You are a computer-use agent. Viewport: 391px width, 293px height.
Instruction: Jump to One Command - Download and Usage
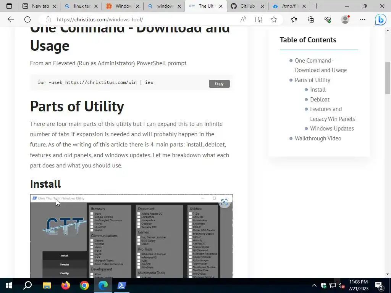pyautogui.click(x=321, y=66)
